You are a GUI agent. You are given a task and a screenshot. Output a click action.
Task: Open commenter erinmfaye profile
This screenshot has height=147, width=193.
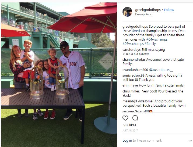130,85
